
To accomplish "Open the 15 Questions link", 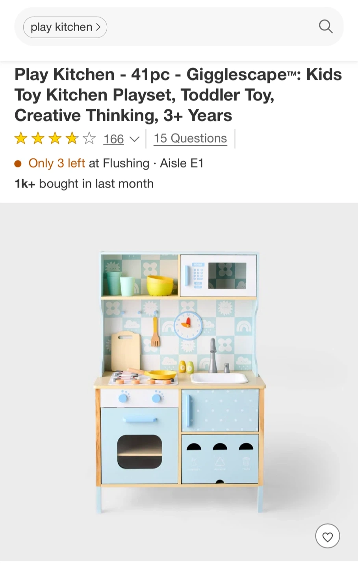I will pyautogui.click(x=190, y=138).
